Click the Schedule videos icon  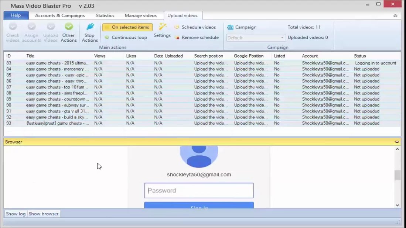(x=177, y=27)
